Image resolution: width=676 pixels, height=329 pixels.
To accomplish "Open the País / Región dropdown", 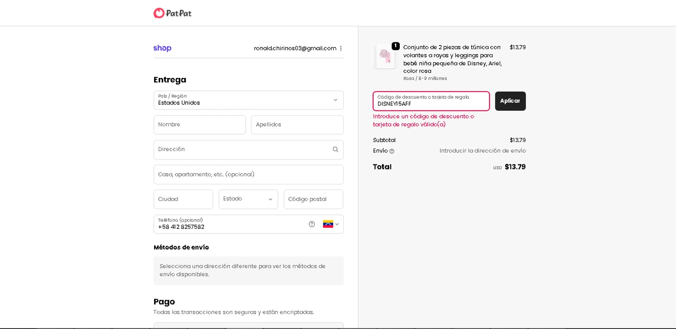I will point(248,100).
